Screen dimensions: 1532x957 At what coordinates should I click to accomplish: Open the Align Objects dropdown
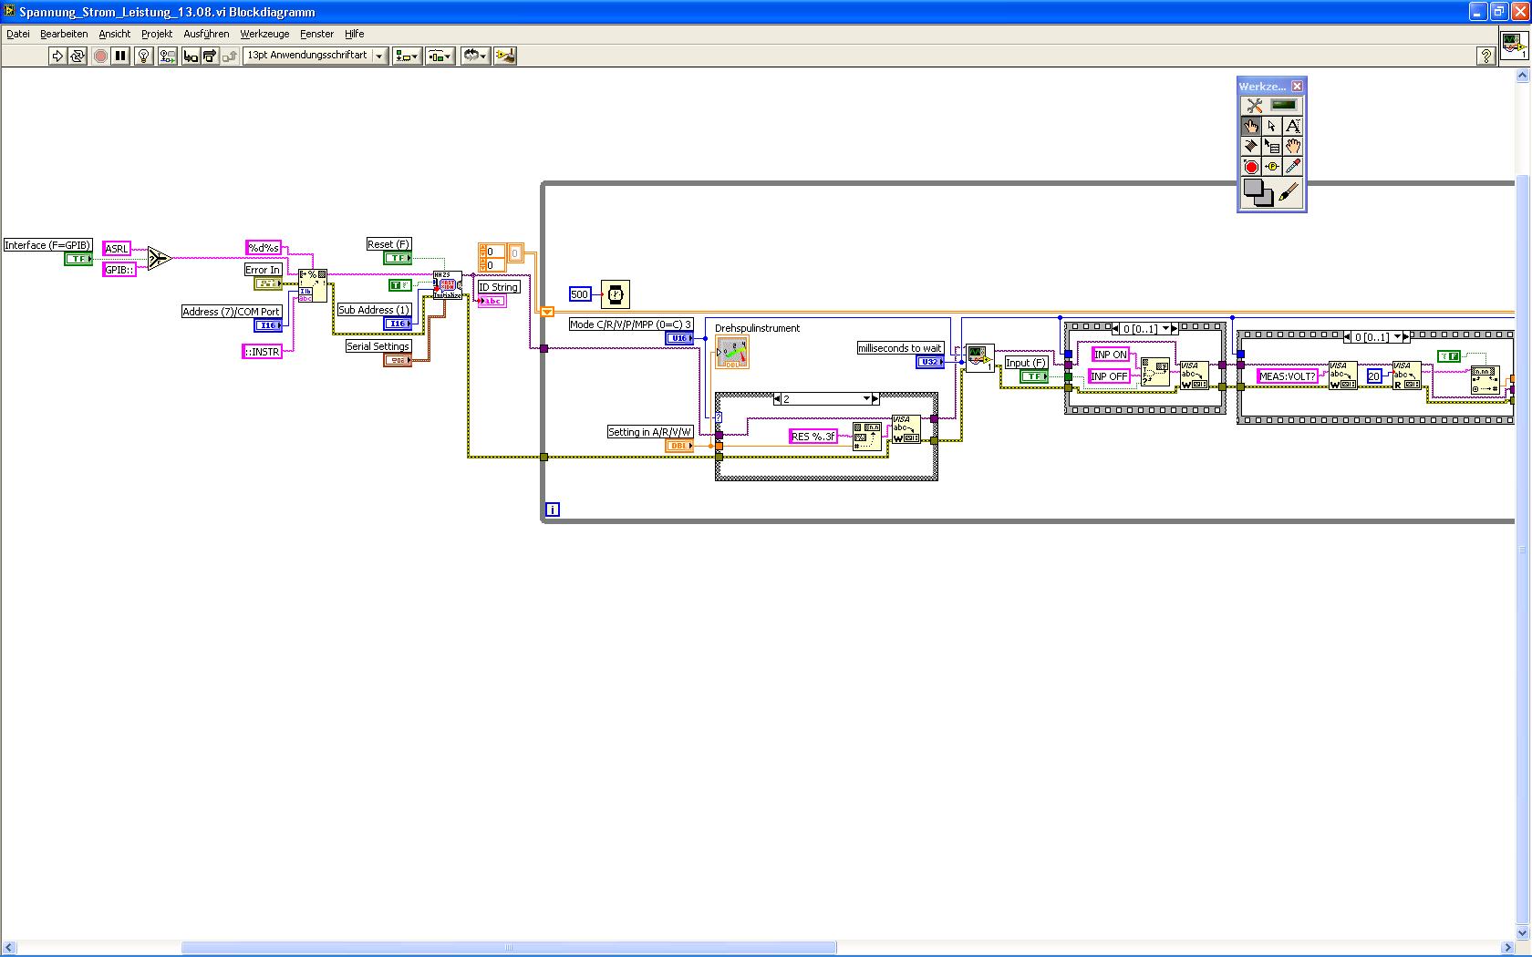407,57
